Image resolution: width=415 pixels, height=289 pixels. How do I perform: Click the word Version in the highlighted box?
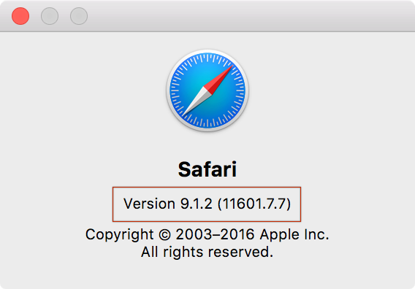point(149,204)
